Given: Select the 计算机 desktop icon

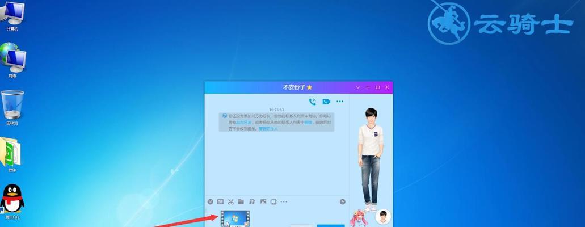Looking at the screenshot, I should 12,16.
